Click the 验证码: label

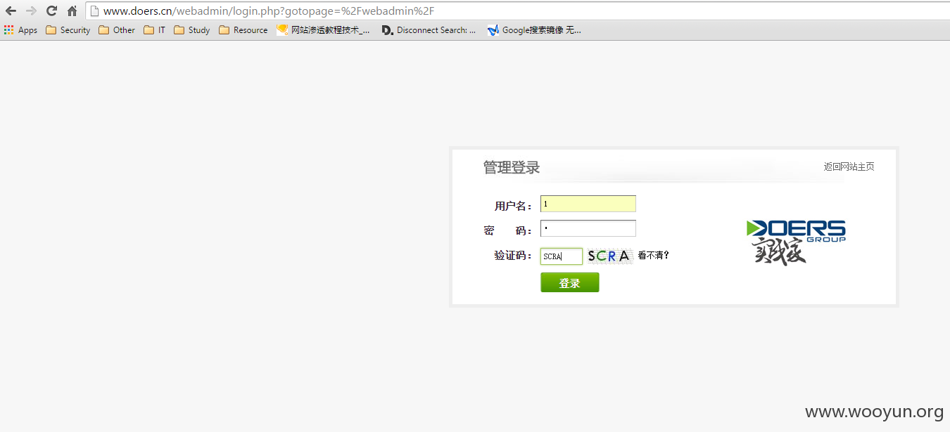point(514,256)
